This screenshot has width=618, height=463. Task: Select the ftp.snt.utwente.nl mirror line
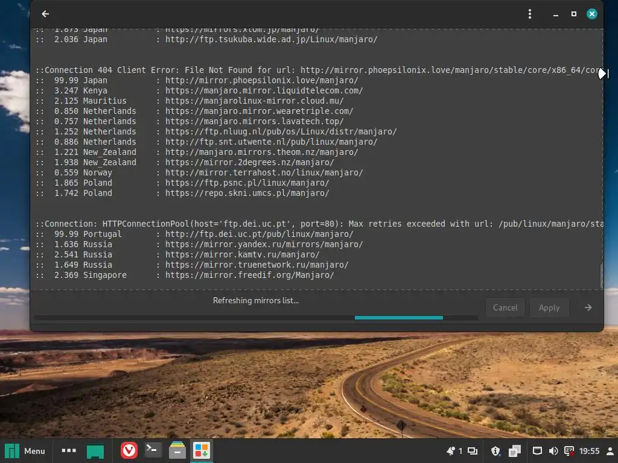tap(206, 142)
